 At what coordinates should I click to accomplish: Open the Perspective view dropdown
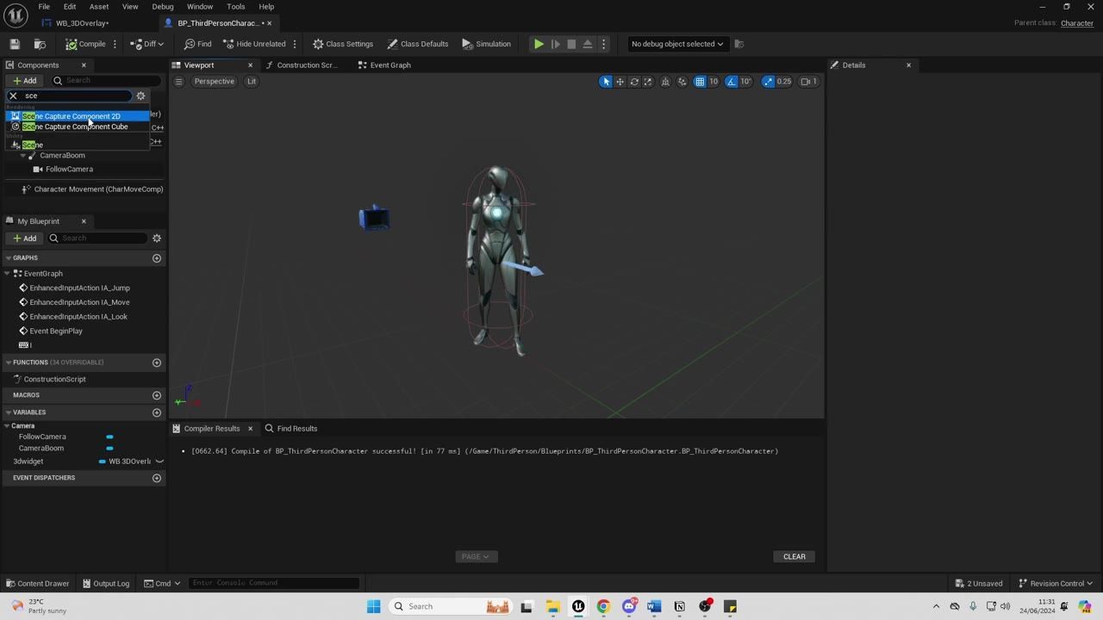[x=214, y=82]
